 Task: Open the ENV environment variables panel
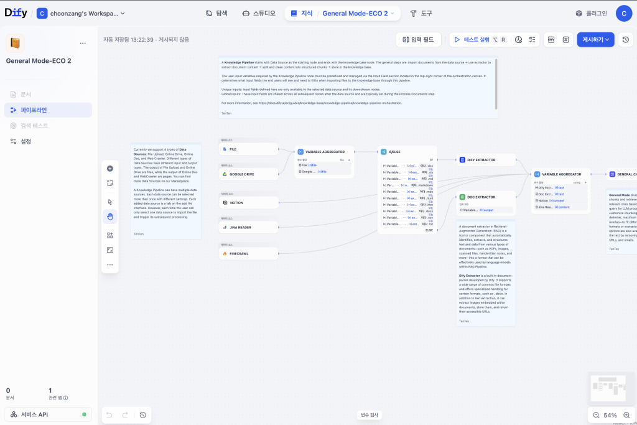551,40
